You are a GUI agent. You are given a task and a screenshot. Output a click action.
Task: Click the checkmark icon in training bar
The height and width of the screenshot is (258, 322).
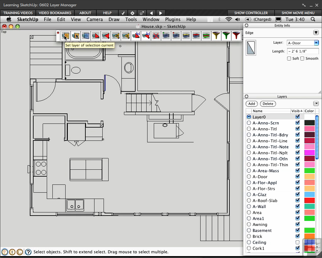coord(123,13)
